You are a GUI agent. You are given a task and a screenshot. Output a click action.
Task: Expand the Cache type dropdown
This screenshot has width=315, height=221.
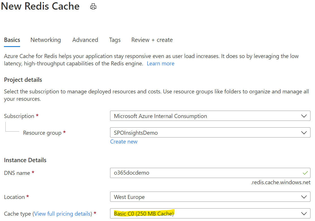pyautogui.click(x=210, y=214)
